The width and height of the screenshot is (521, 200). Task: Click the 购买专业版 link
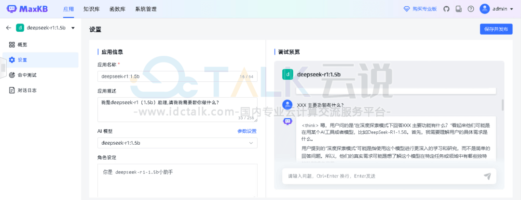425,9
